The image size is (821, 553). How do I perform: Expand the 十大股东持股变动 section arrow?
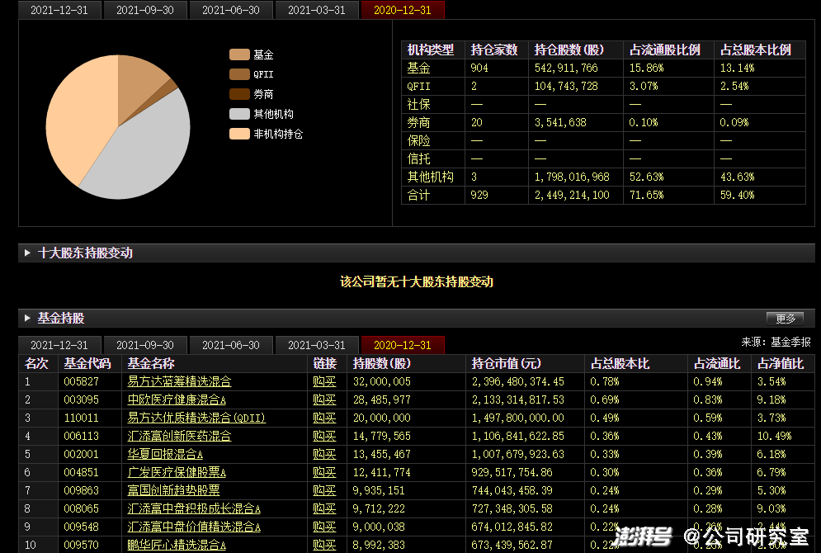(28, 253)
